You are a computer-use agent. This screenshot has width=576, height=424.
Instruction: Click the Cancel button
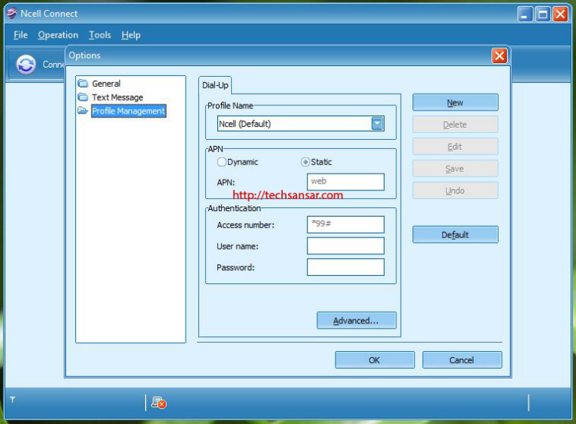(462, 359)
